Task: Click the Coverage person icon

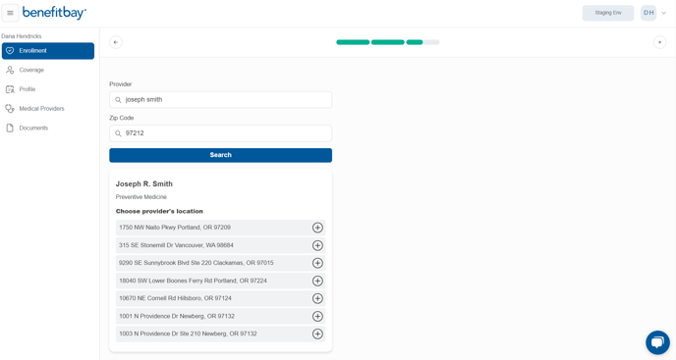Action: [x=10, y=70]
